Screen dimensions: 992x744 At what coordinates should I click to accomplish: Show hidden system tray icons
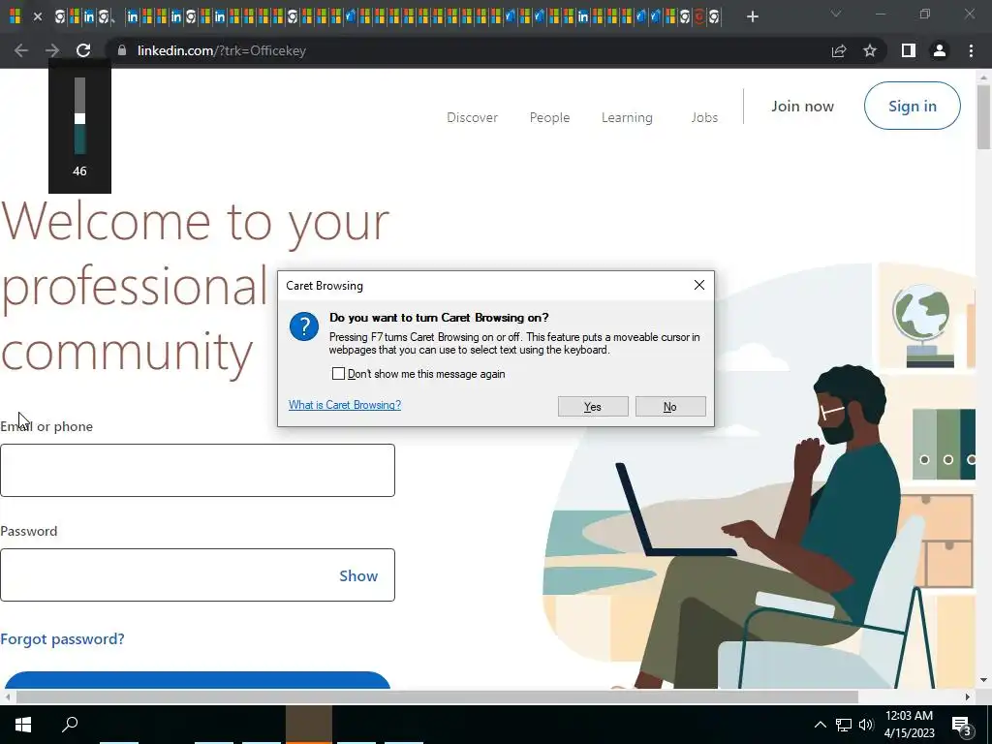(x=820, y=725)
